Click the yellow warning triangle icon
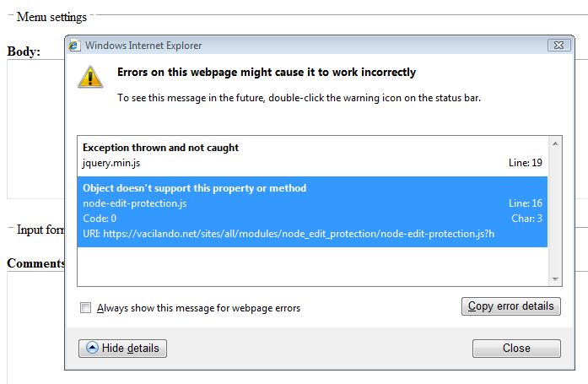The height and width of the screenshot is (384, 588). (x=90, y=77)
